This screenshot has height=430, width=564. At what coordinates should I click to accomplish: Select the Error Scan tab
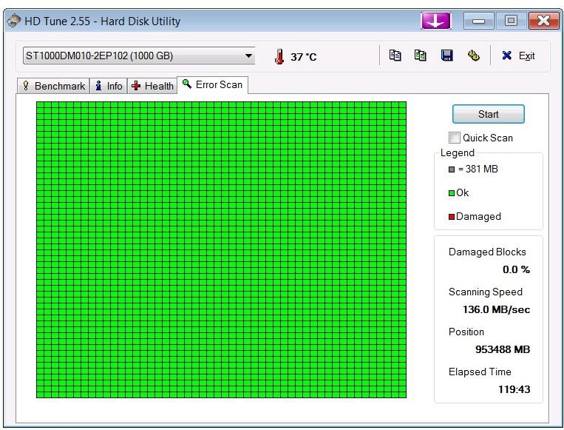(x=213, y=85)
